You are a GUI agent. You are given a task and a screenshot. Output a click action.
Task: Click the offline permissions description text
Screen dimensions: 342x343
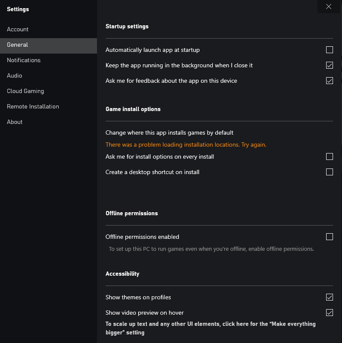(211, 249)
